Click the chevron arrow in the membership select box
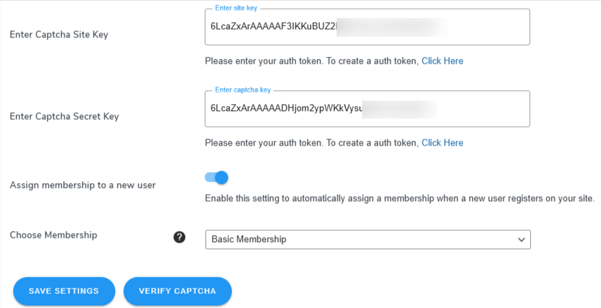This screenshot has width=601, height=308. (x=521, y=240)
